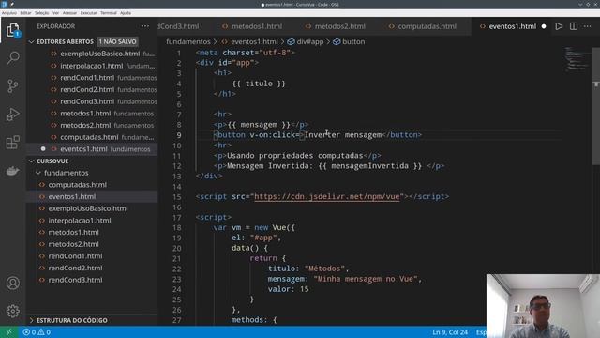Open interpolacao1.html in the fundamentos folder
Viewport: 600px width, 338px height.
click(93, 221)
